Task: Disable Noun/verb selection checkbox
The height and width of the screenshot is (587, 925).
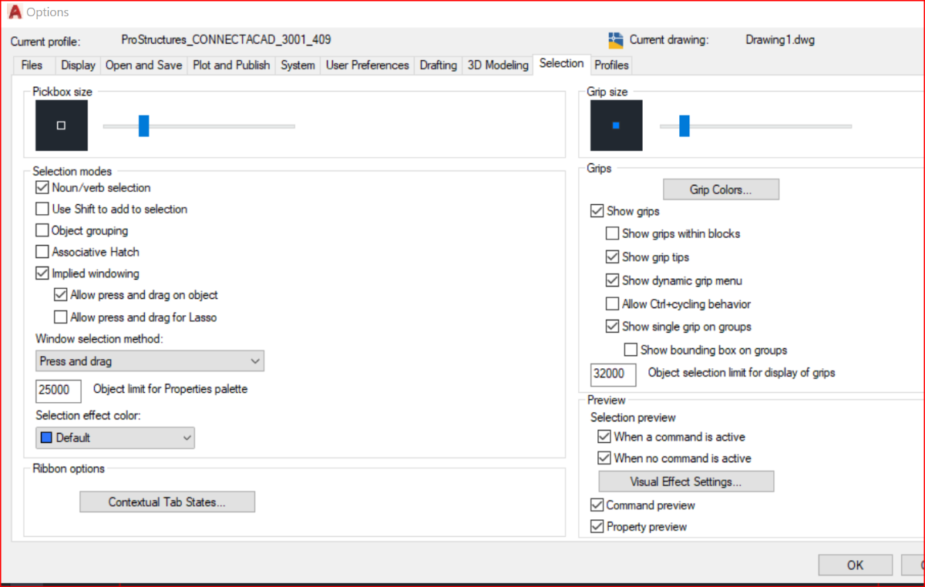Action: [x=42, y=187]
